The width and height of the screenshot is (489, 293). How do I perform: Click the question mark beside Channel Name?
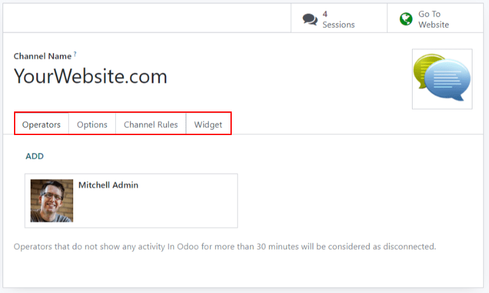click(x=74, y=55)
